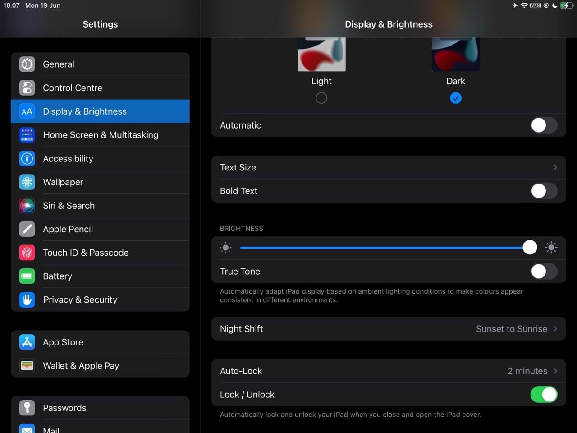This screenshot has width=577, height=433.
Task: Enable Automatic appearance switching
Action: point(544,125)
